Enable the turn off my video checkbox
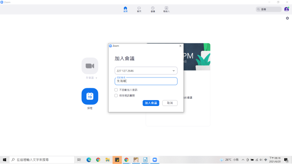The height and width of the screenshot is (164, 292). (116, 96)
